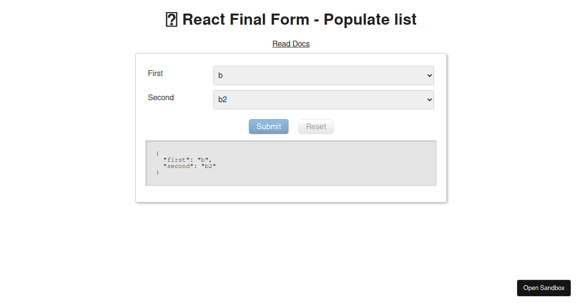Click the First field label

tap(155, 73)
